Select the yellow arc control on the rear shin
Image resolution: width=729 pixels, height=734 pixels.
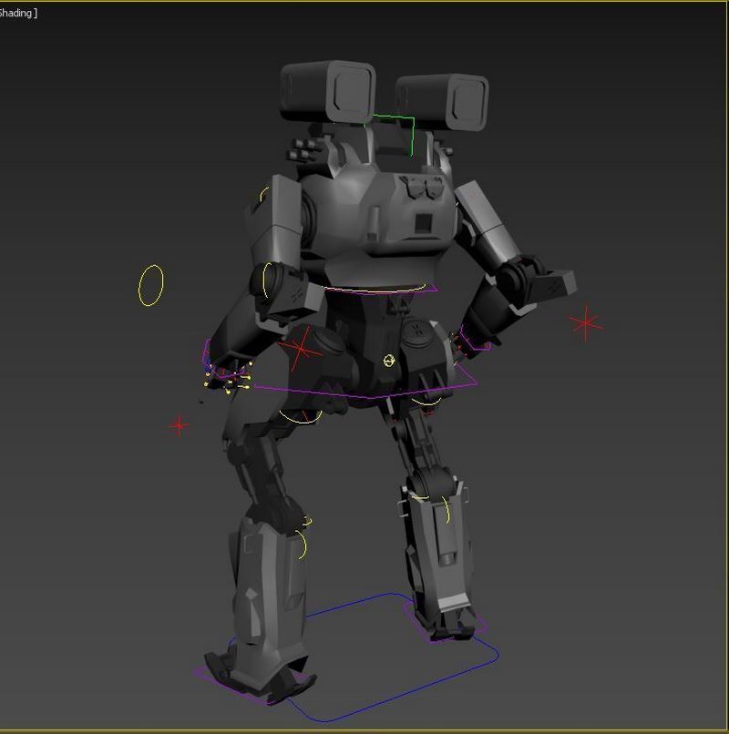tap(447, 509)
